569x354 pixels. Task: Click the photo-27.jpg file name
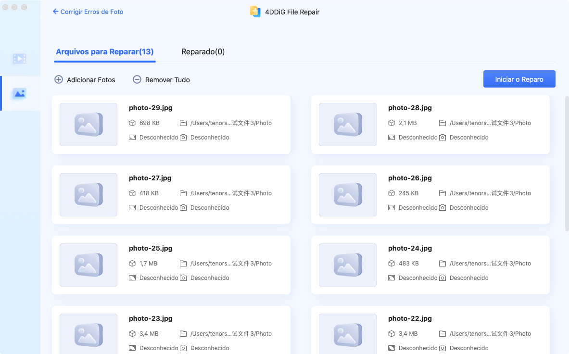tap(150, 178)
